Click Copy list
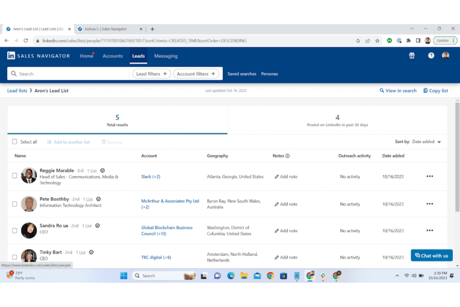 (x=436, y=91)
